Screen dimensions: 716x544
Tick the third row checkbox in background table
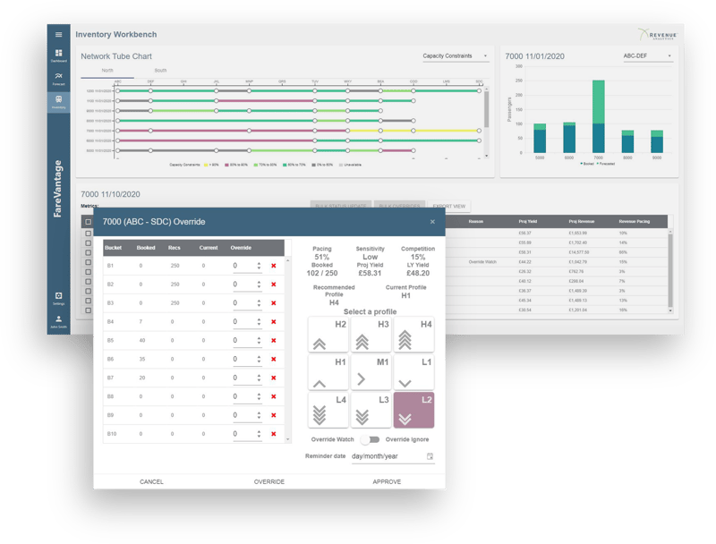88,252
